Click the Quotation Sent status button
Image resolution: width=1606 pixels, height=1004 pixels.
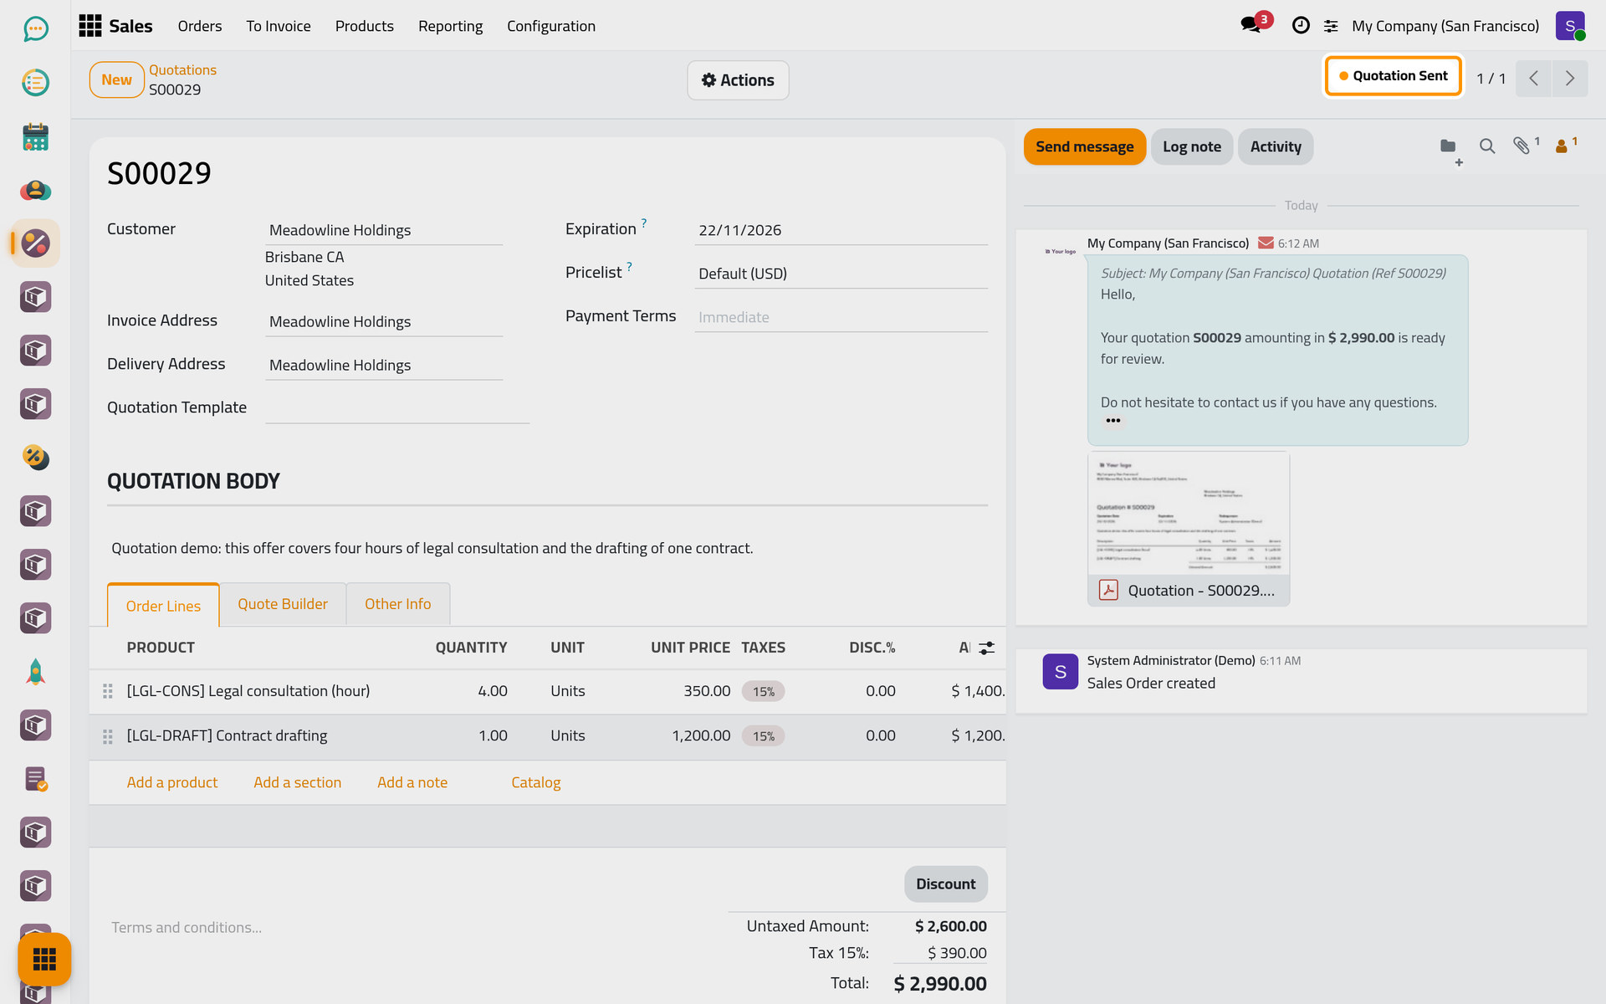[1394, 76]
